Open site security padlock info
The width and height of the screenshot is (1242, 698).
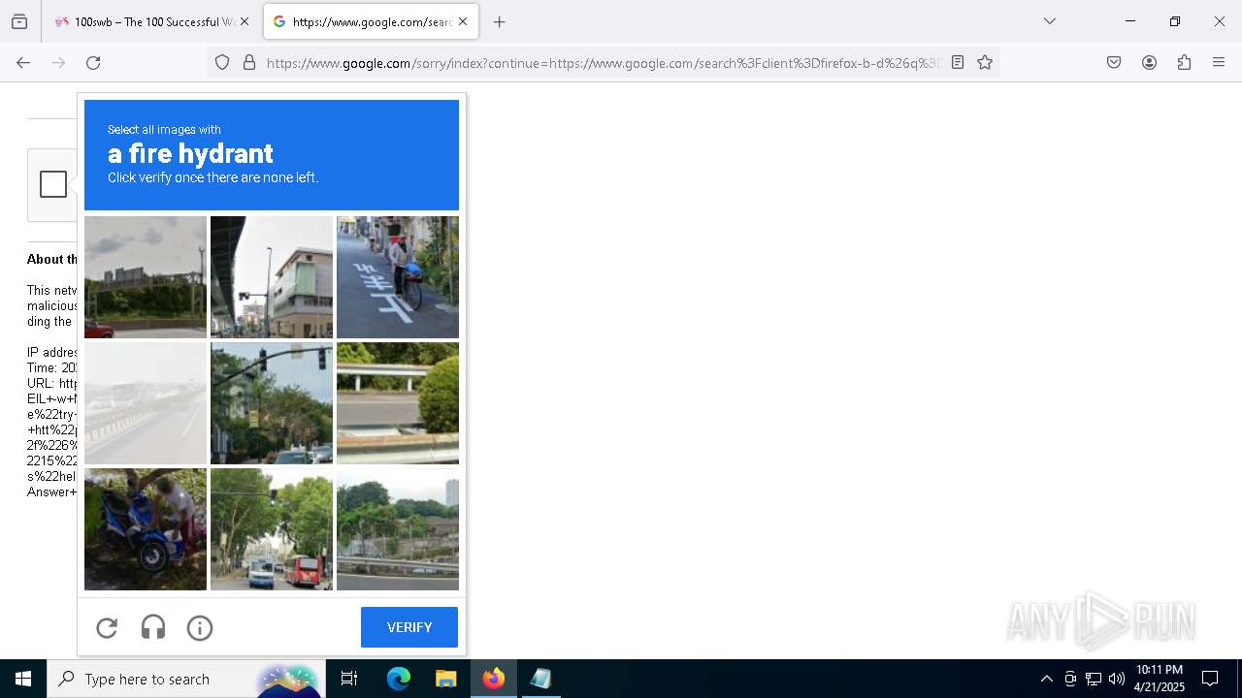coord(249,62)
